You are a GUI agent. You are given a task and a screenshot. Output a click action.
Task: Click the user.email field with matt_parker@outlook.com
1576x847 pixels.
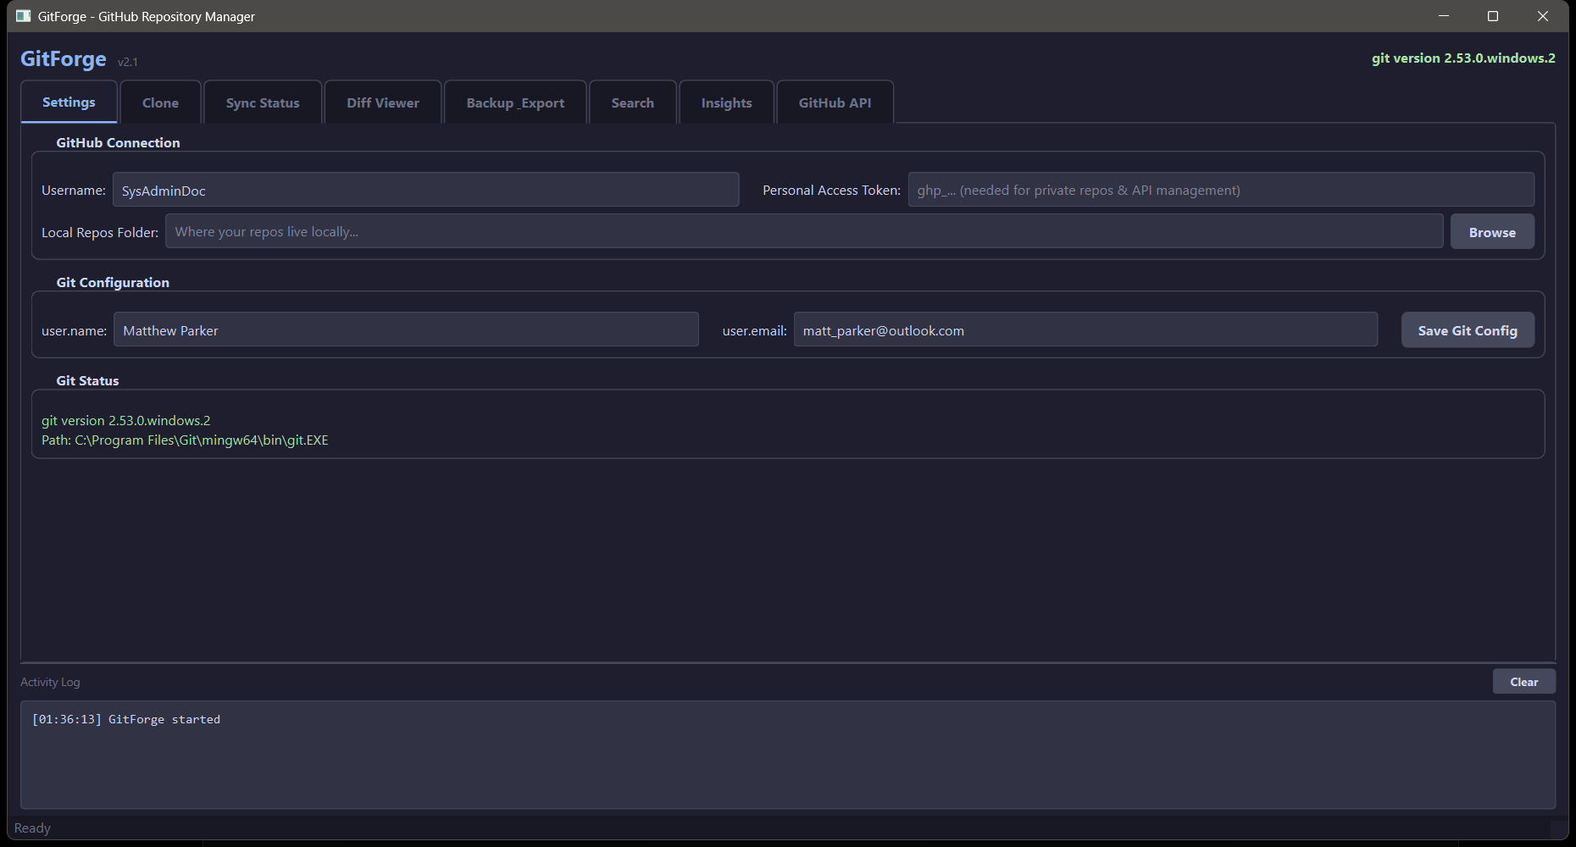[1085, 329]
